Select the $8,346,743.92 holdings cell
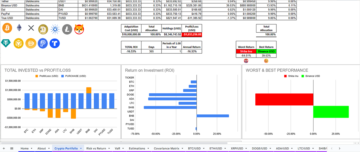Viewport: 360px width, 152px height. (172, 34)
